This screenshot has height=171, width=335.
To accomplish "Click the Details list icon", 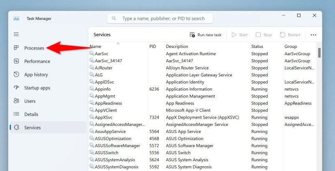I will [x=16, y=114].
